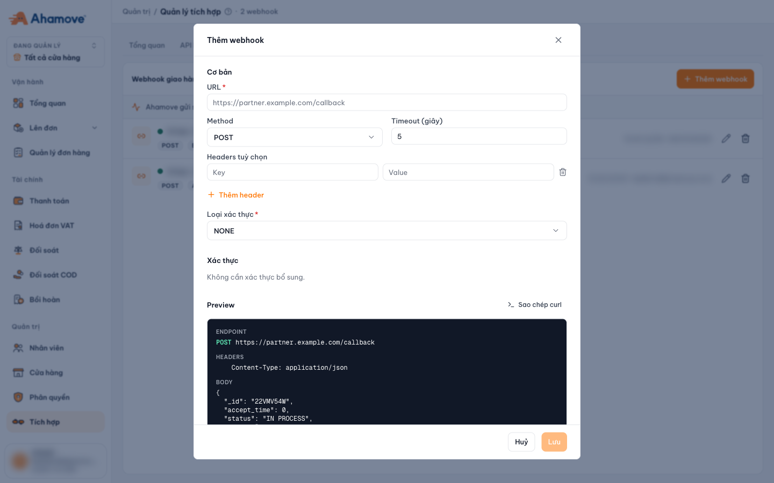Edit the second webhook with pencil icon

(726, 178)
